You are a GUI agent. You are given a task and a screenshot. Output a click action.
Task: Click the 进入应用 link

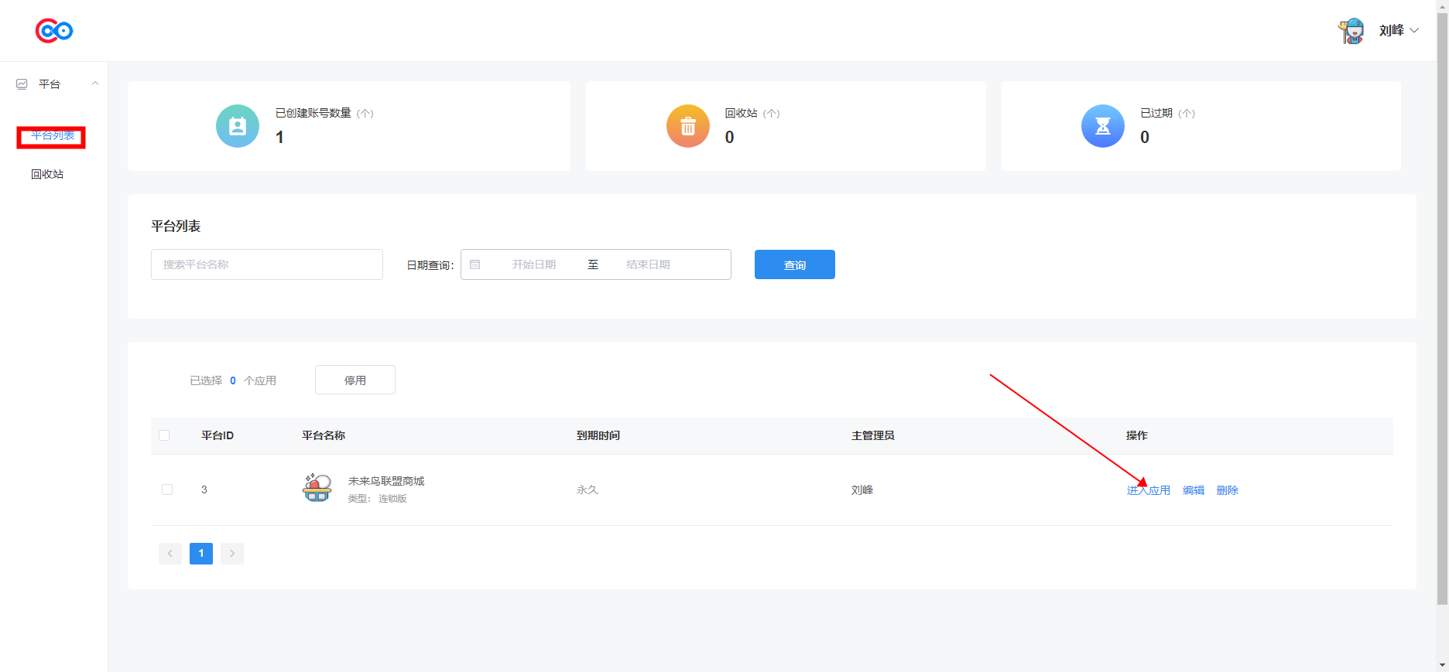(x=1148, y=490)
